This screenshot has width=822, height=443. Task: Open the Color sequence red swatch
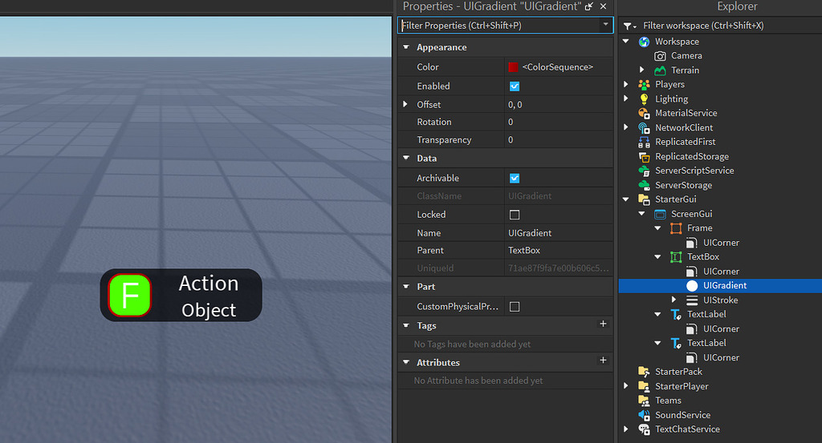(x=513, y=67)
